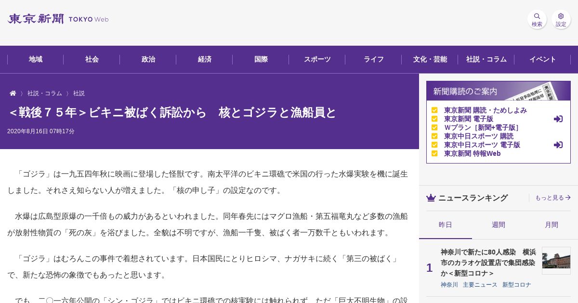Open 東京新聞 購読・ためしよみ link
Viewport: 578px width, 303px height.
[x=486, y=110]
